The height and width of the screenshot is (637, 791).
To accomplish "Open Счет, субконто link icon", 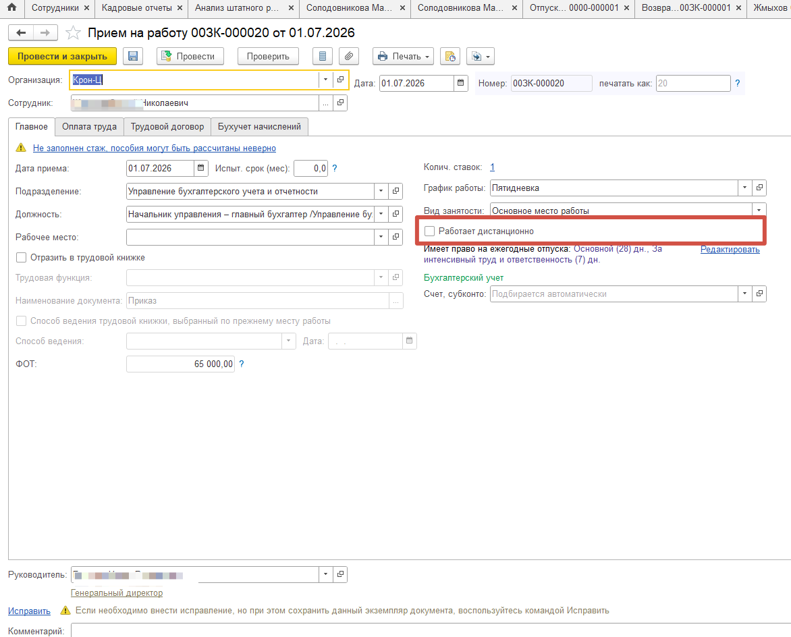I will pos(759,294).
